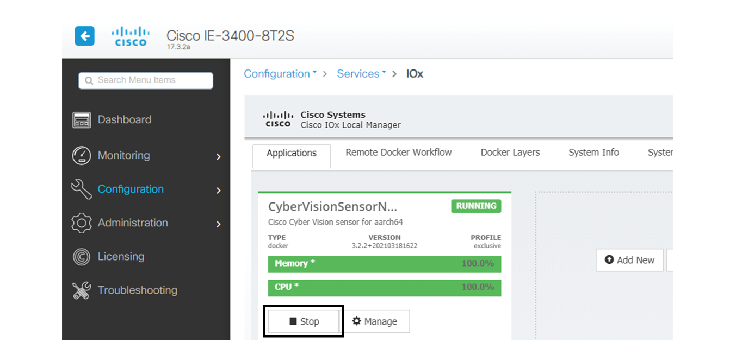
Task: Click the IOx breadcrumb link
Action: pyautogui.click(x=415, y=73)
